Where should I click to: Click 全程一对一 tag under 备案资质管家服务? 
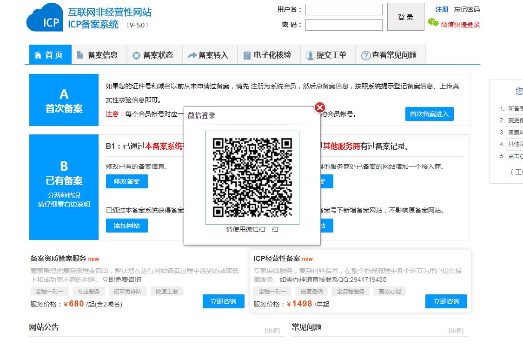pos(49,291)
